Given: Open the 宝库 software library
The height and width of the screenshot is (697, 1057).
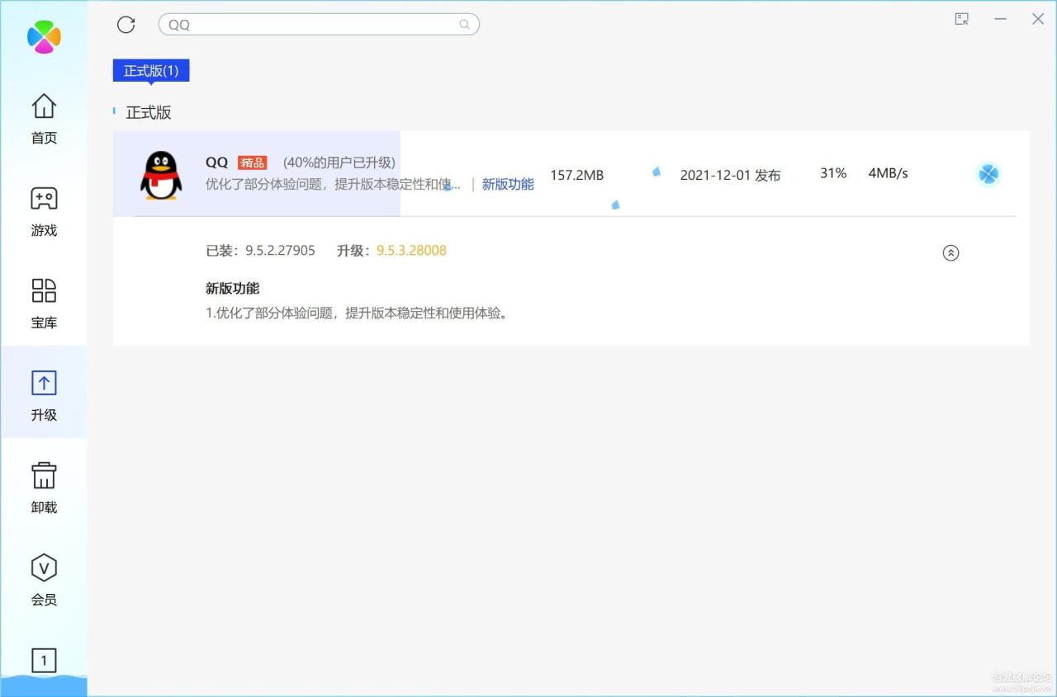Looking at the screenshot, I should pos(44,304).
